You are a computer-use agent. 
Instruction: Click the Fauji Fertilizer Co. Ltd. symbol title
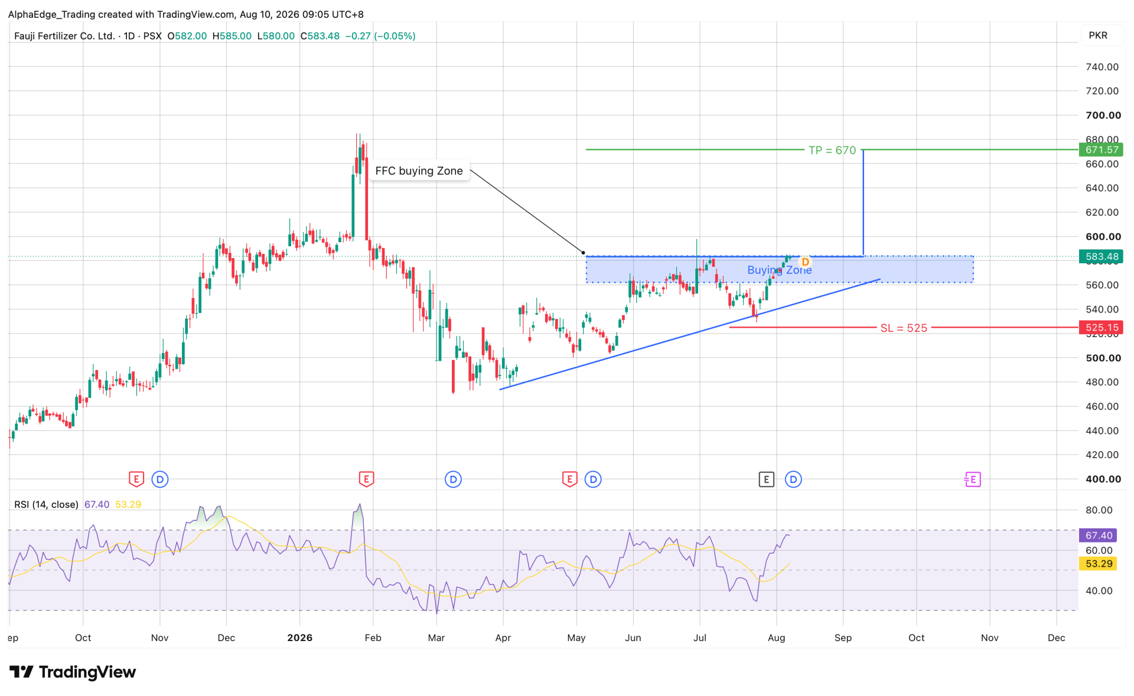pyautogui.click(x=64, y=36)
